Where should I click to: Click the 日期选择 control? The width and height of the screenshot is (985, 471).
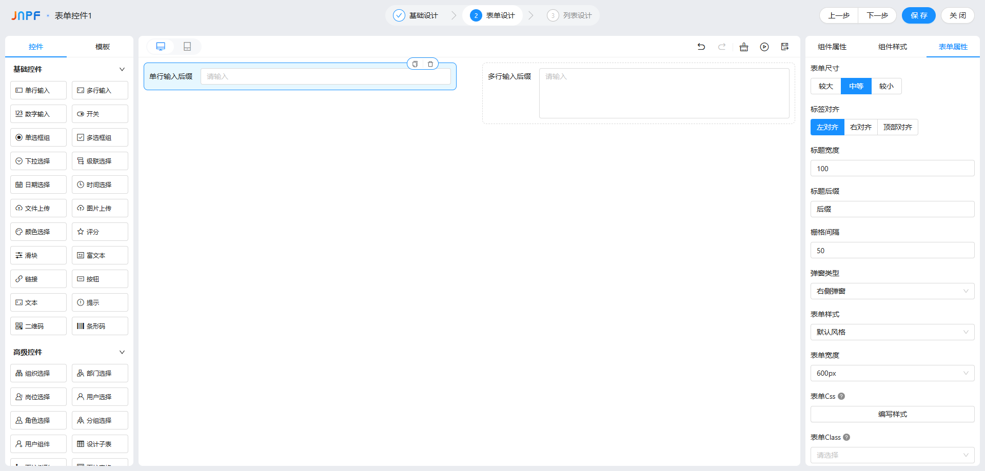tap(38, 185)
